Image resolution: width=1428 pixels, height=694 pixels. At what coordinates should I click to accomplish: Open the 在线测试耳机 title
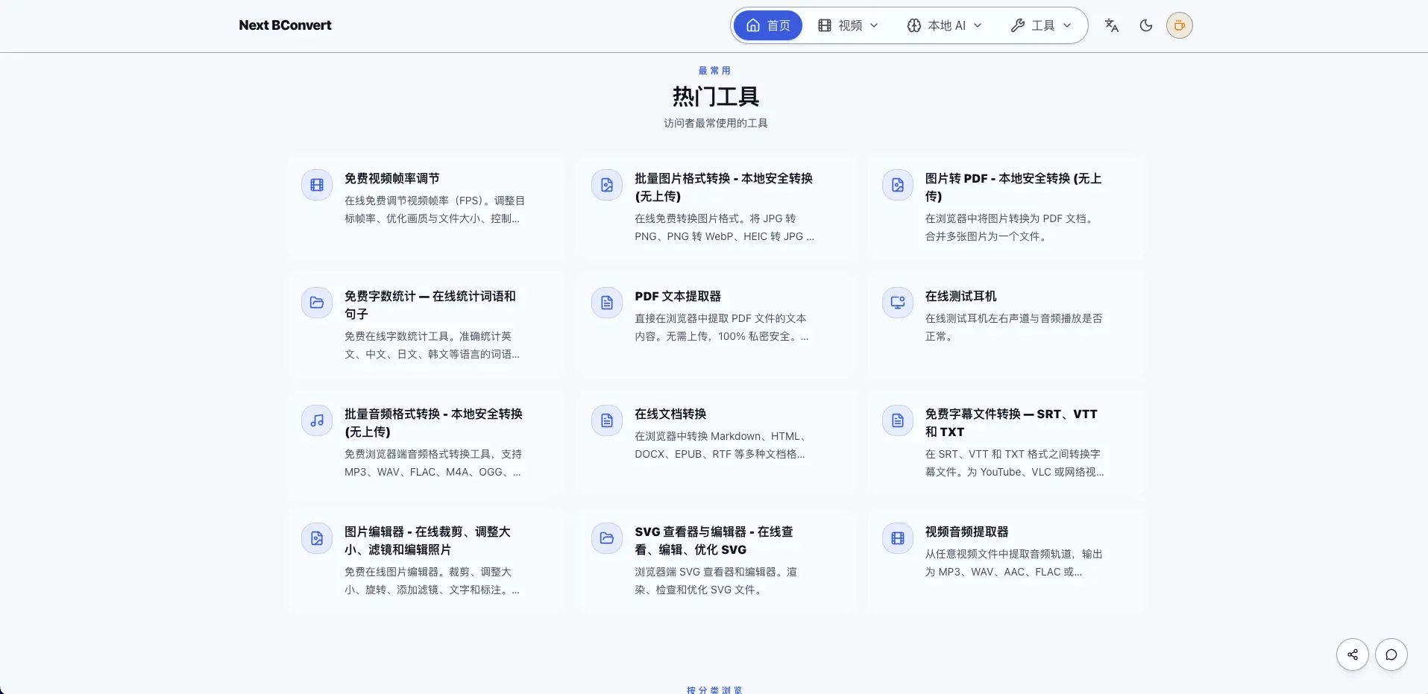(960, 296)
